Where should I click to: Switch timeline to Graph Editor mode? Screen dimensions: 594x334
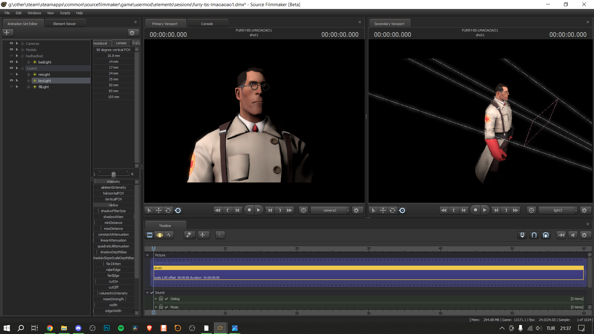click(x=169, y=235)
